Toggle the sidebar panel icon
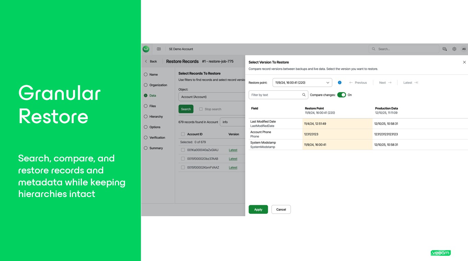Screen dimensions: 468x261 [x=159, y=49]
